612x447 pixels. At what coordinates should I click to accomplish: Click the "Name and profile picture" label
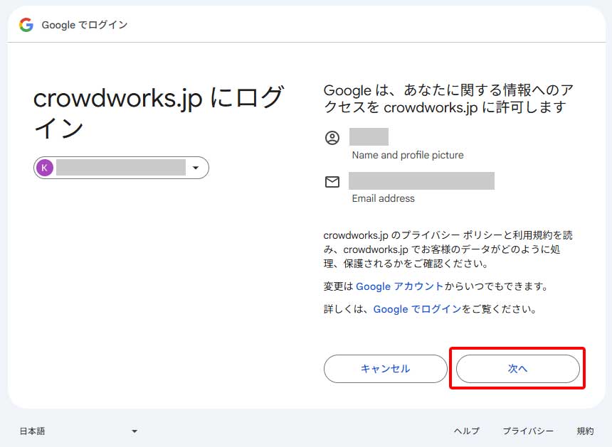(408, 155)
